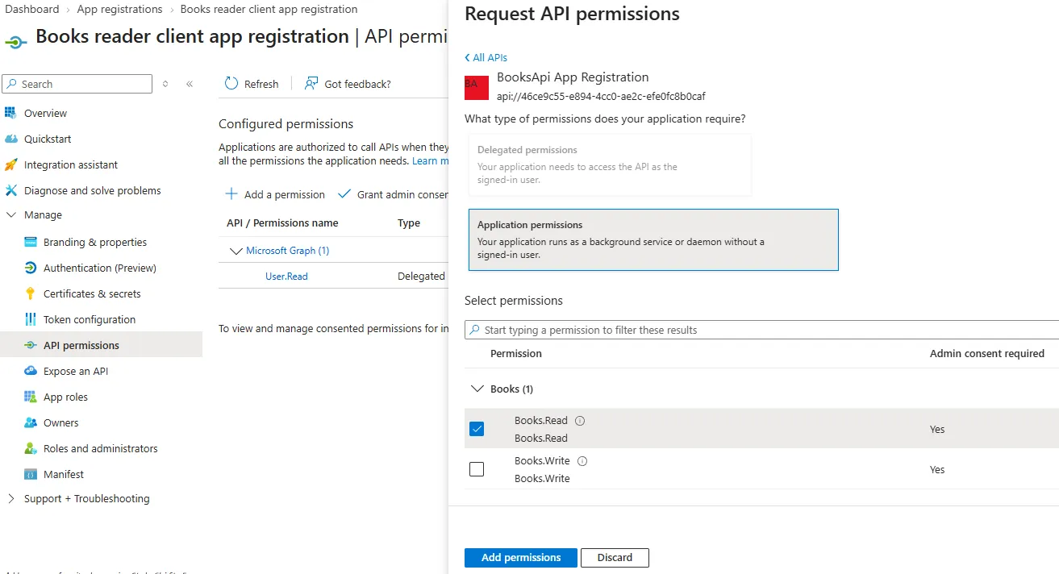The width and height of the screenshot is (1059, 574).
Task: Select the Delegated permissions card
Action: click(610, 164)
